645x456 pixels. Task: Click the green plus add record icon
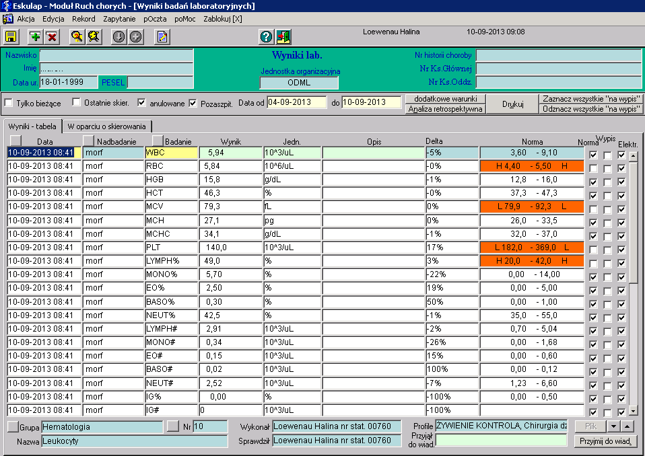pos(36,37)
